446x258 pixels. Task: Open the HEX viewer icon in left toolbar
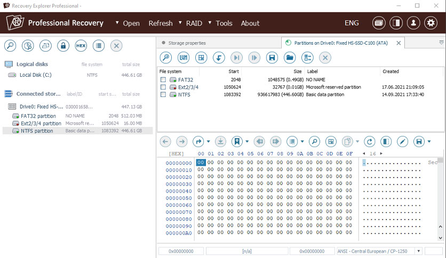click(81, 46)
